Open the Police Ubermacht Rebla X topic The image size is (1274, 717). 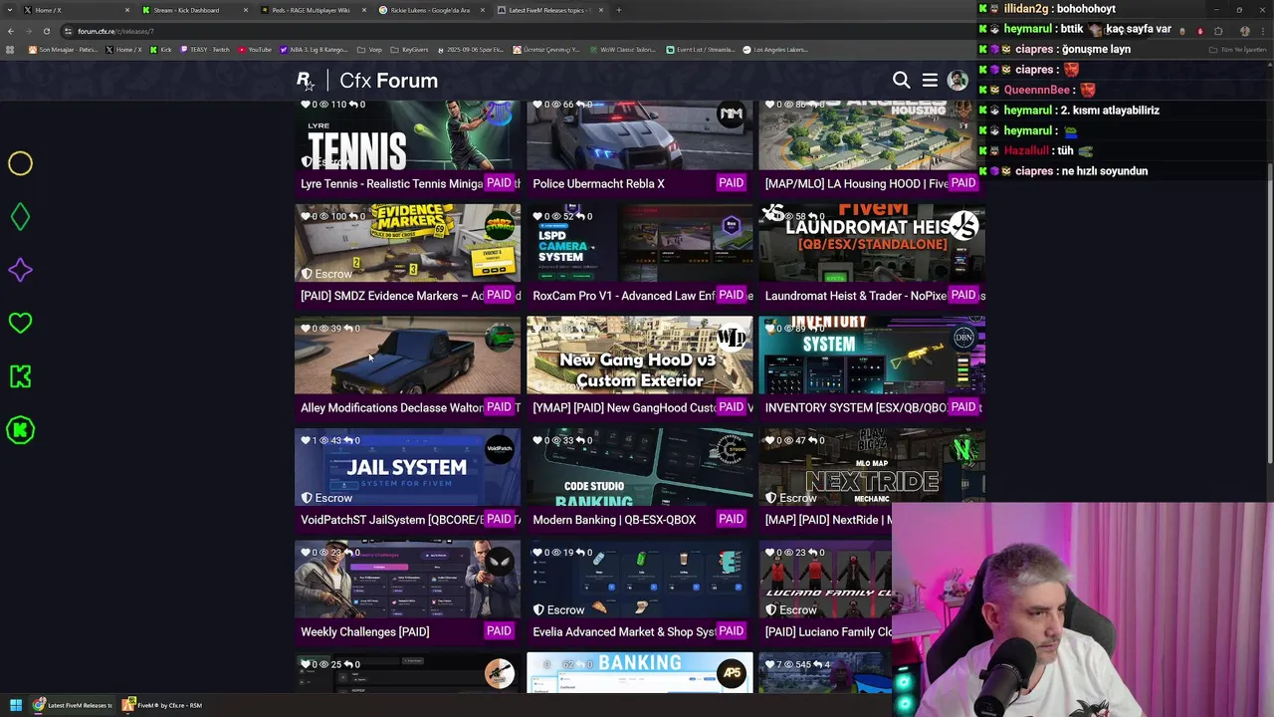click(598, 183)
